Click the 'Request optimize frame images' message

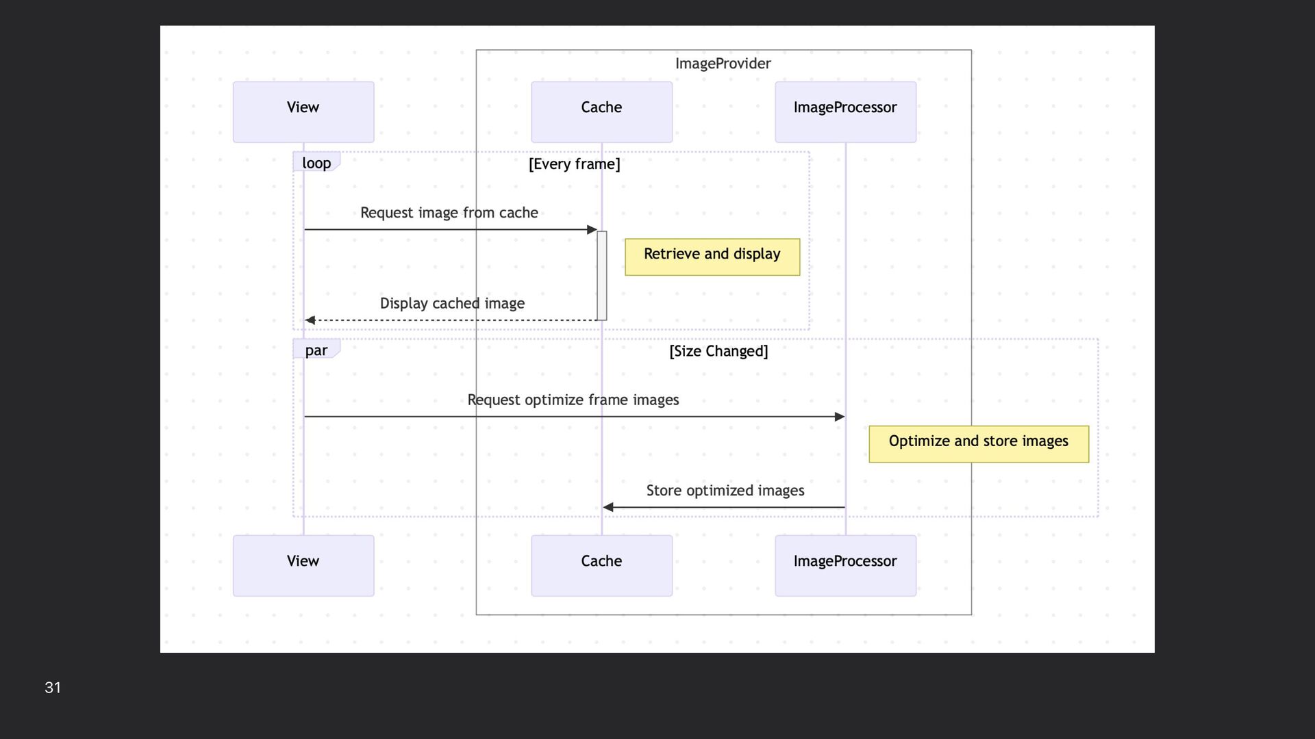(x=573, y=400)
